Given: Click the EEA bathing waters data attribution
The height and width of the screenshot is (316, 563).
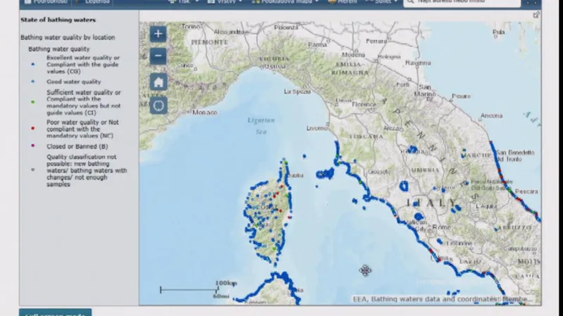Looking at the screenshot, I should coord(443,299).
